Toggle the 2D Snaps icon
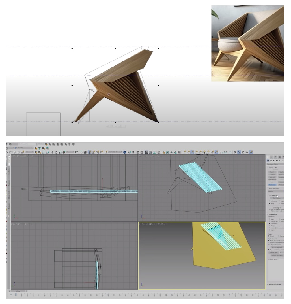 tap(89, 152)
